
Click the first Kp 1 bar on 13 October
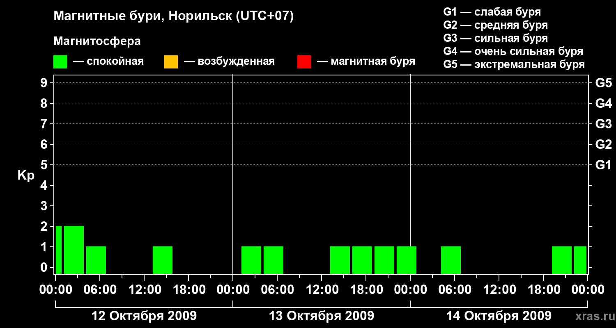pos(251,260)
